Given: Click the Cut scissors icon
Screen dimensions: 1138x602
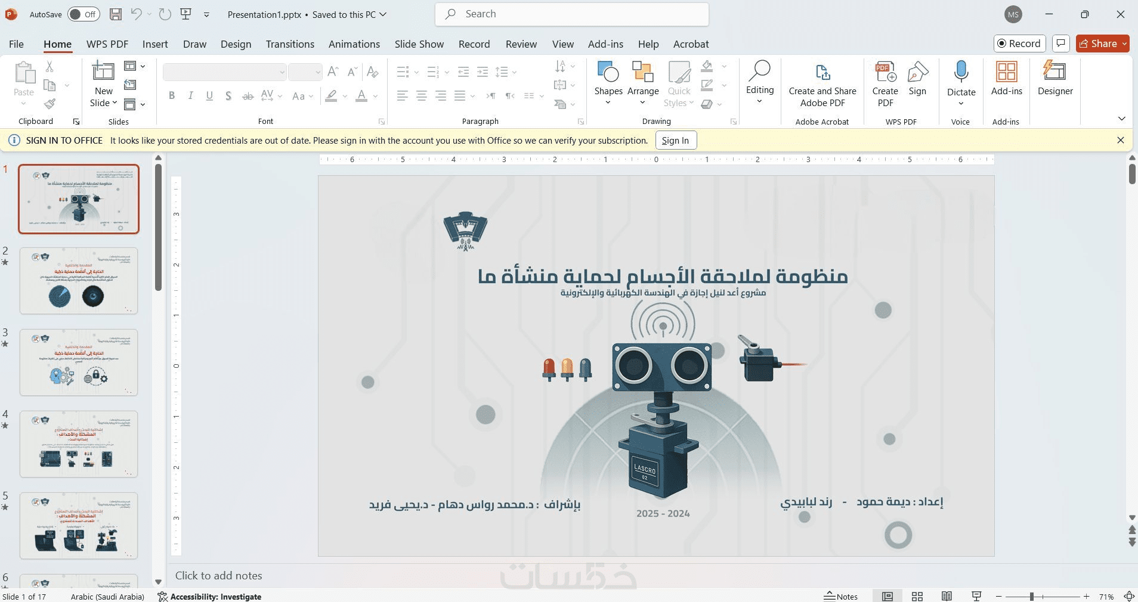Looking at the screenshot, I should pyautogui.click(x=50, y=67).
